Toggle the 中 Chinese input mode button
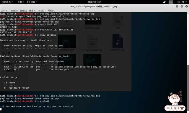This screenshot has height=113, width=189. (168, 108)
